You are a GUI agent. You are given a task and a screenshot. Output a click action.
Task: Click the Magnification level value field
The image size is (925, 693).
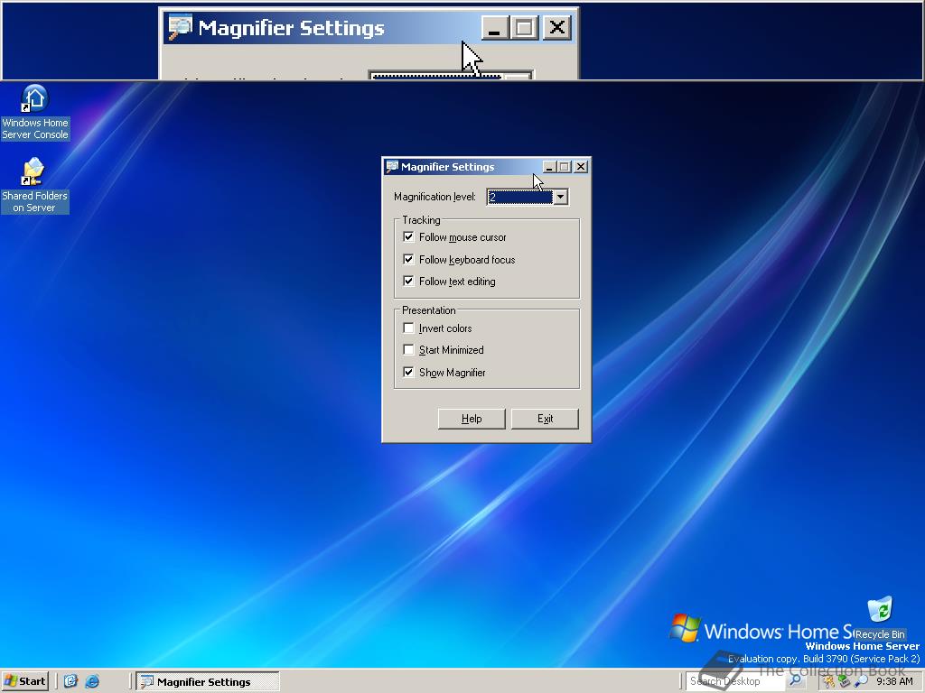[x=520, y=197]
